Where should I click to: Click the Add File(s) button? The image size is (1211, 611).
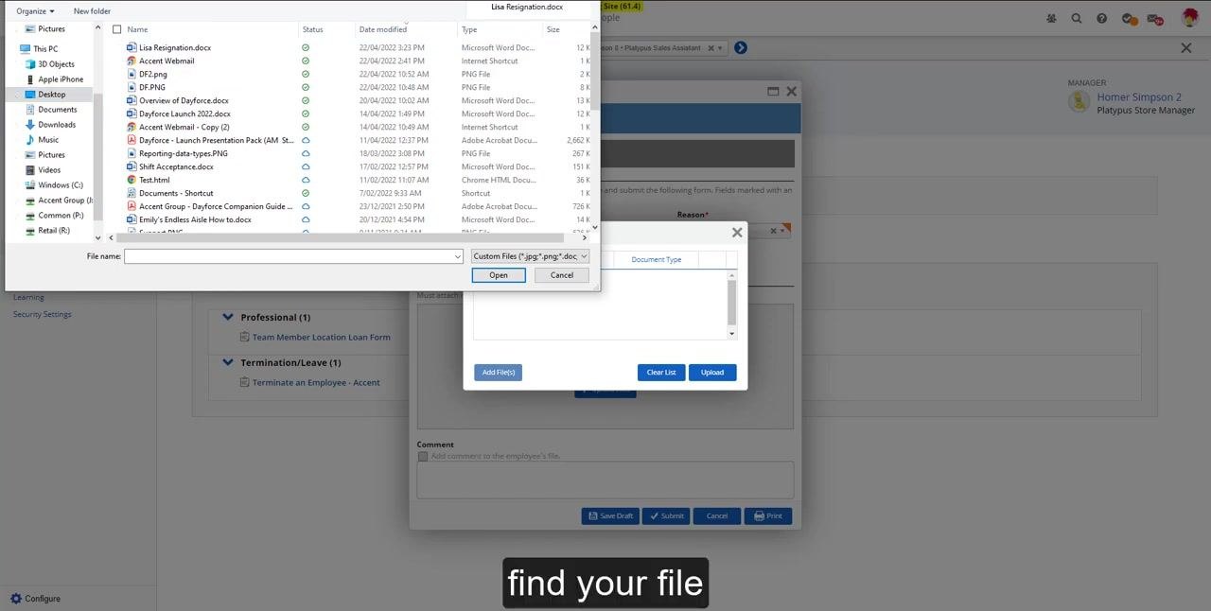pyautogui.click(x=499, y=373)
